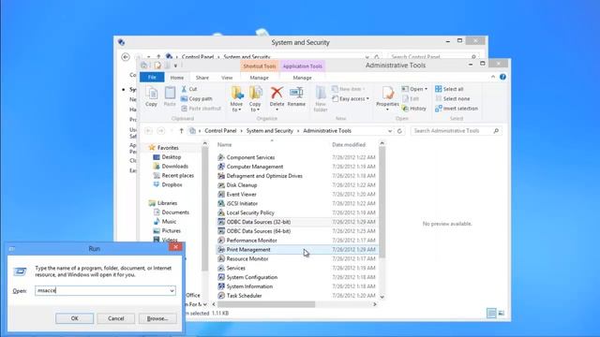The height and width of the screenshot is (337, 600).
Task: Select Recent places in Favorites
Action: click(173, 175)
